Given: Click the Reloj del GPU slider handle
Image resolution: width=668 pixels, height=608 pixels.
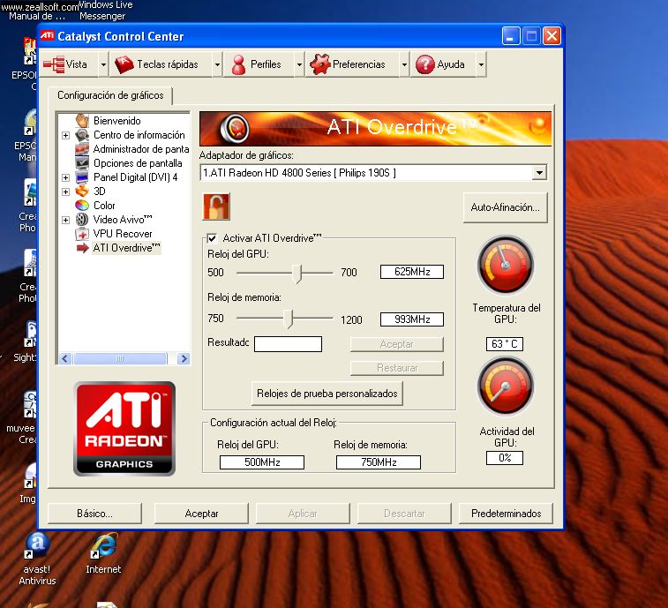Looking at the screenshot, I should point(299,273).
